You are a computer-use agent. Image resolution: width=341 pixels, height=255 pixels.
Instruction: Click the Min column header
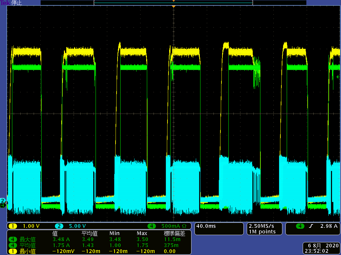pyautogui.click(x=115, y=233)
